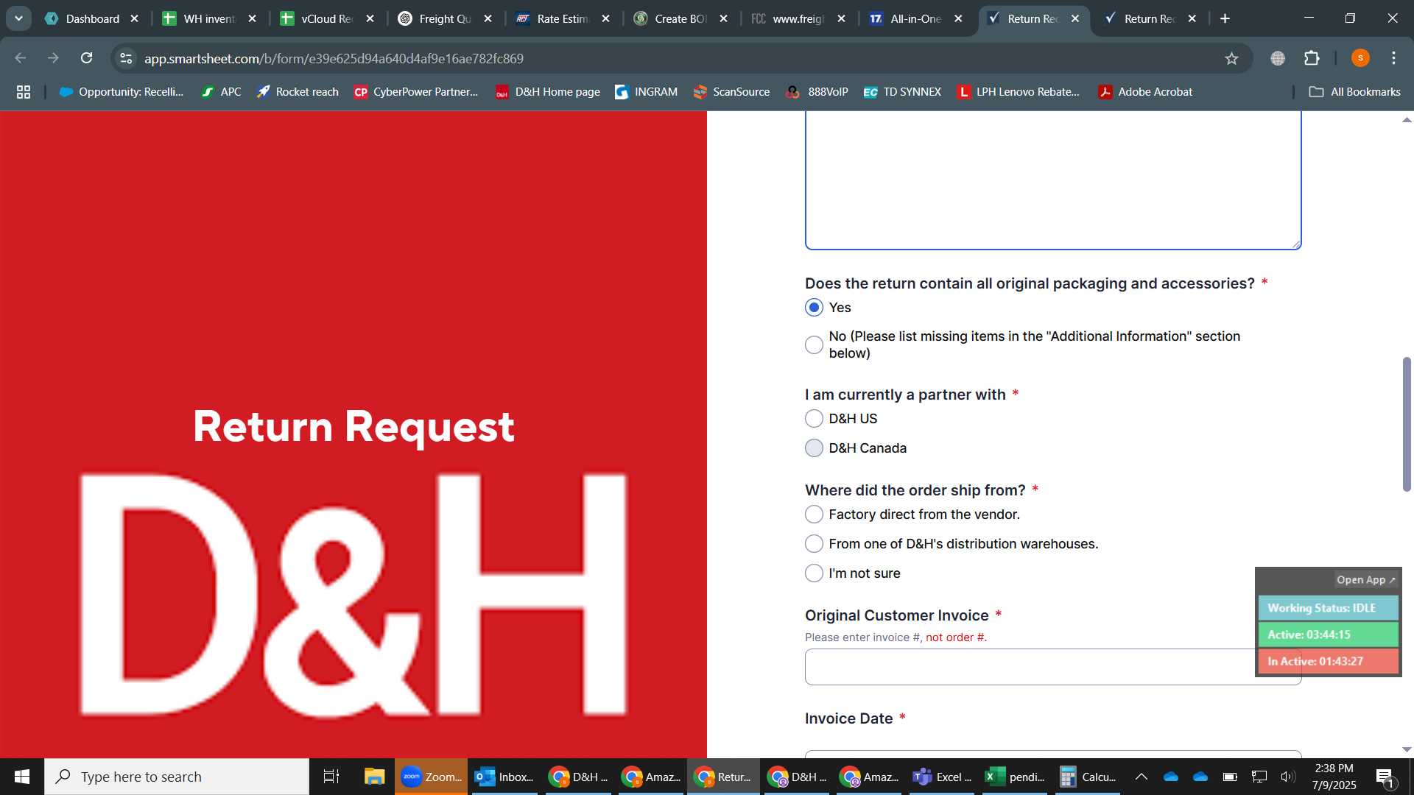
Task: Open the ScanSource bookmark
Action: tap(731, 92)
